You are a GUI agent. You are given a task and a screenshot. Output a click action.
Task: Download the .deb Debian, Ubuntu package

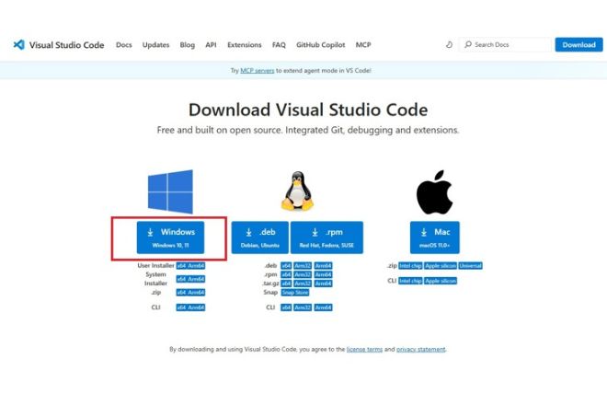[x=259, y=237]
